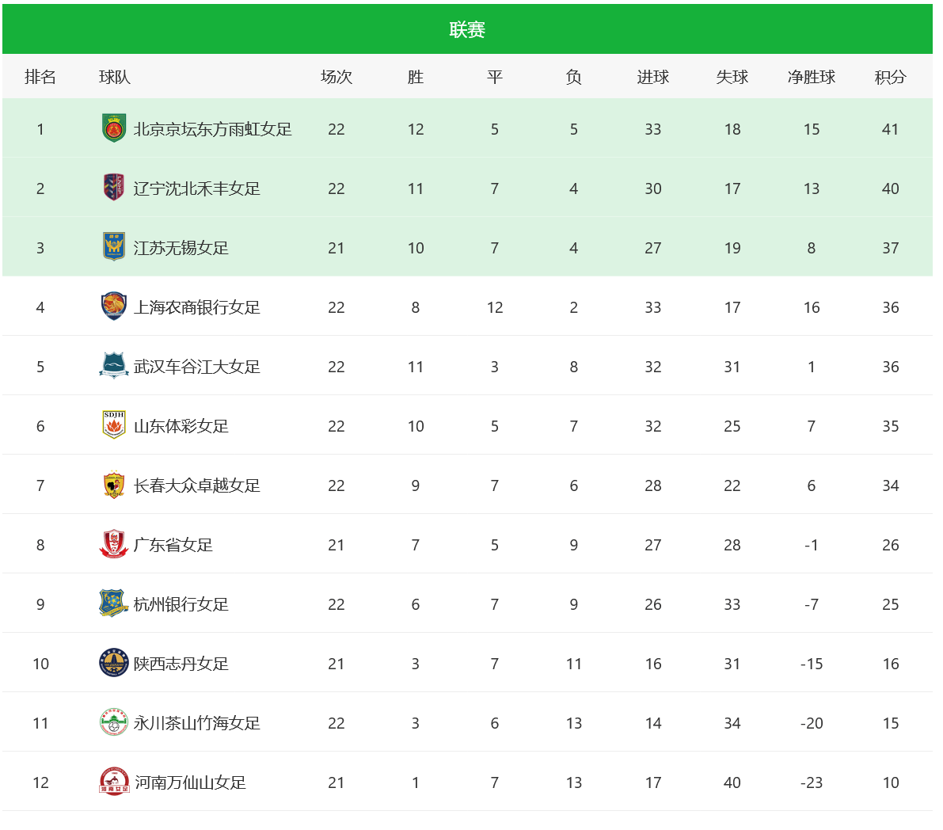This screenshot has height=830, width=943.
Task: Open the 上海农商银行女足 team logo
Action: pos(114,306)
